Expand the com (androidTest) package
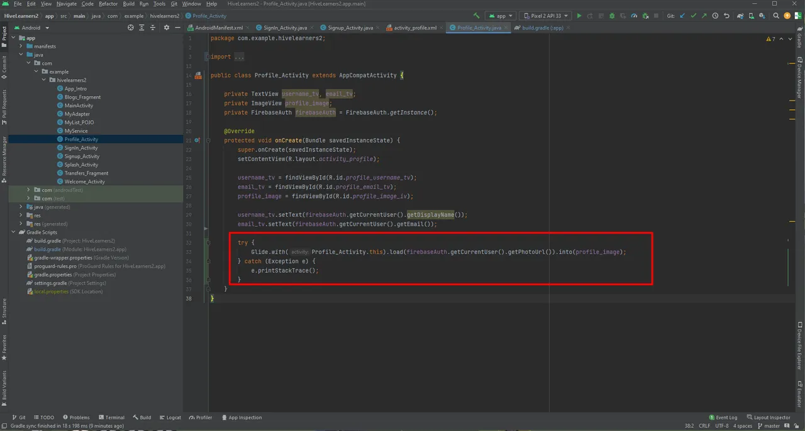The height and width of the screenshot is (431, 805). [x=29, y=190]
